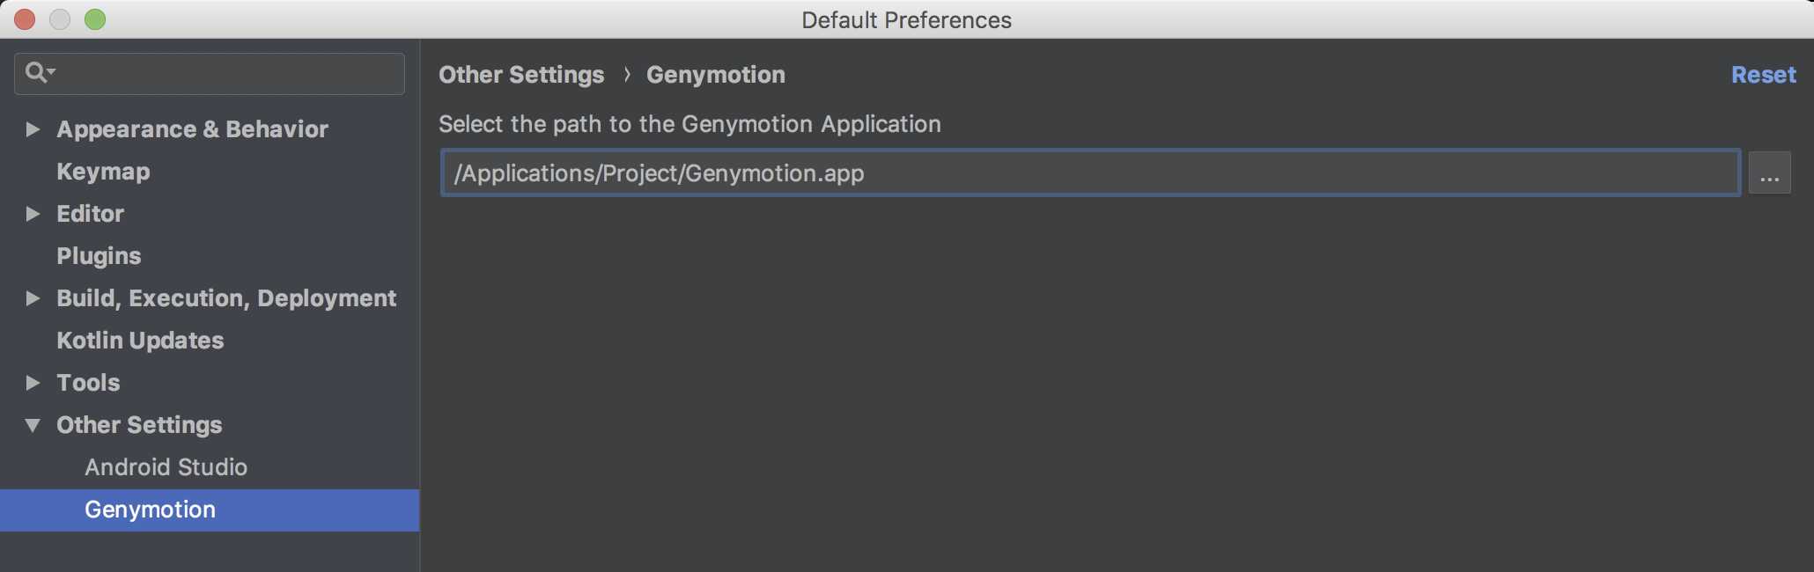Open Android Studio settings under Other Settings
Viewport: 1814px width, 572px height.
(x=166, y=467)
